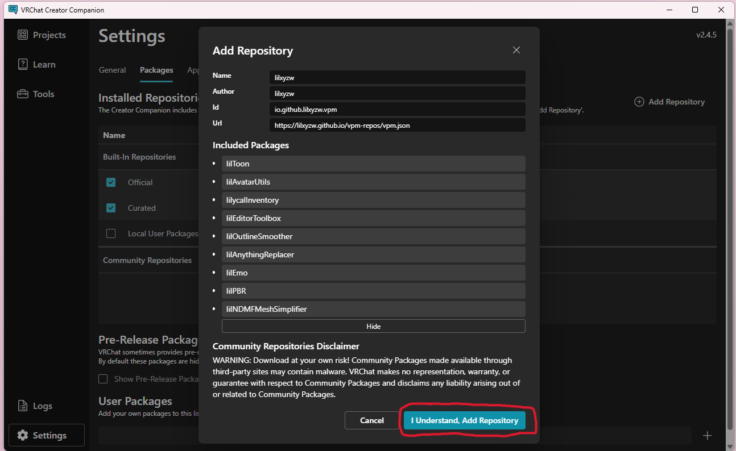
Task: Maximize the Creator Companion window
Action: click(695, 10)
